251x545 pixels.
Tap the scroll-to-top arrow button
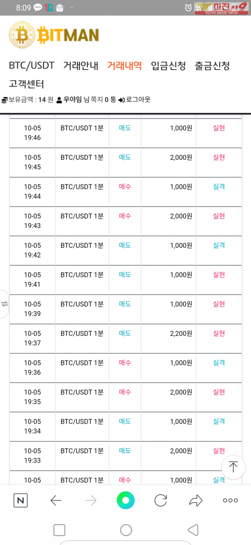pos(233,467)
